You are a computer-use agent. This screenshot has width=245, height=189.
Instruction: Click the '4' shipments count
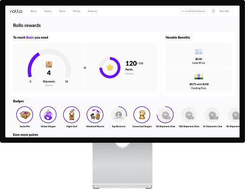pyautogui.click(x=49, y=73)
